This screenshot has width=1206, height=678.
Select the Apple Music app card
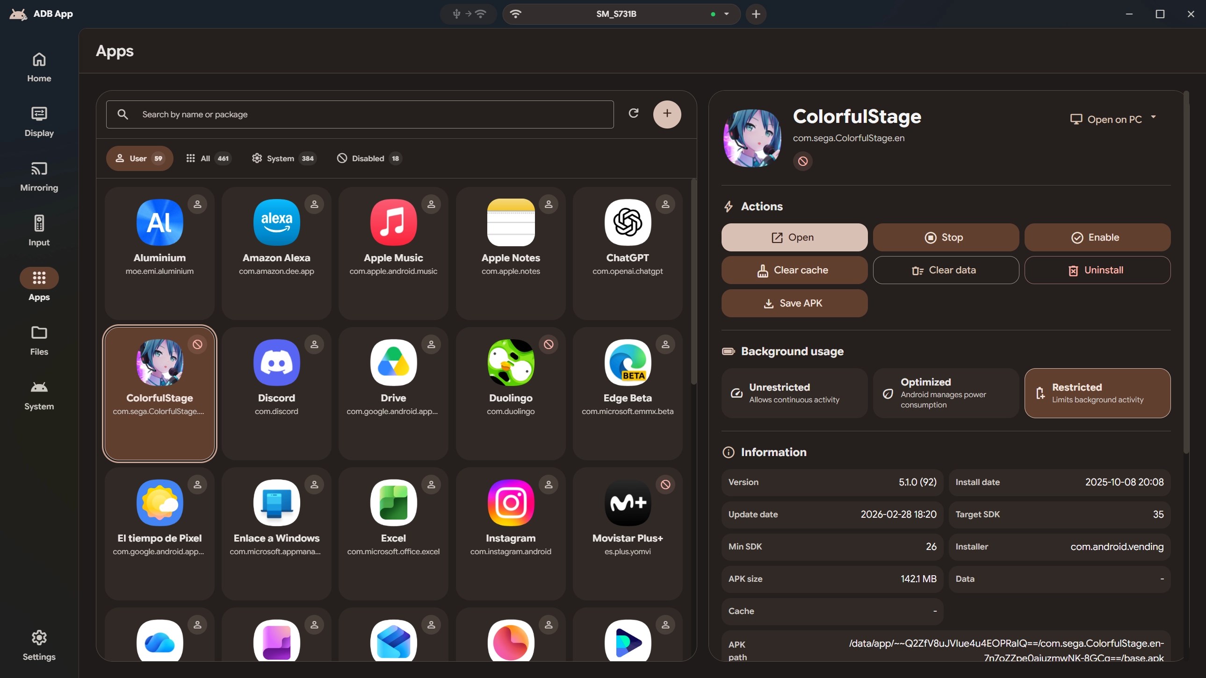click(x=393, y=253)
